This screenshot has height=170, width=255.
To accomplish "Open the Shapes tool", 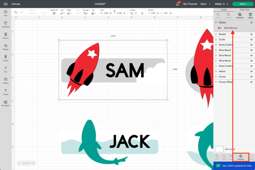I will 5,47.
